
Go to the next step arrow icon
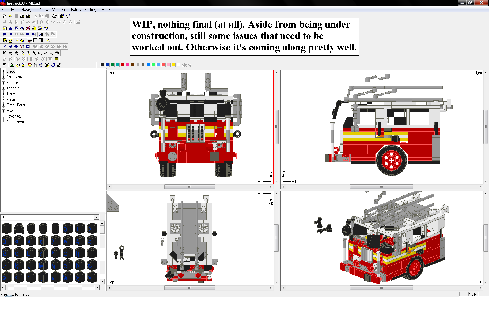28,34
